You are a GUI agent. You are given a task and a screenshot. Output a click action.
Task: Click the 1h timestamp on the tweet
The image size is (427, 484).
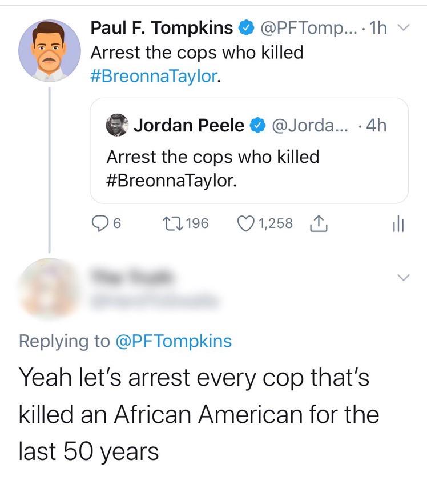(x=377, y=27)
